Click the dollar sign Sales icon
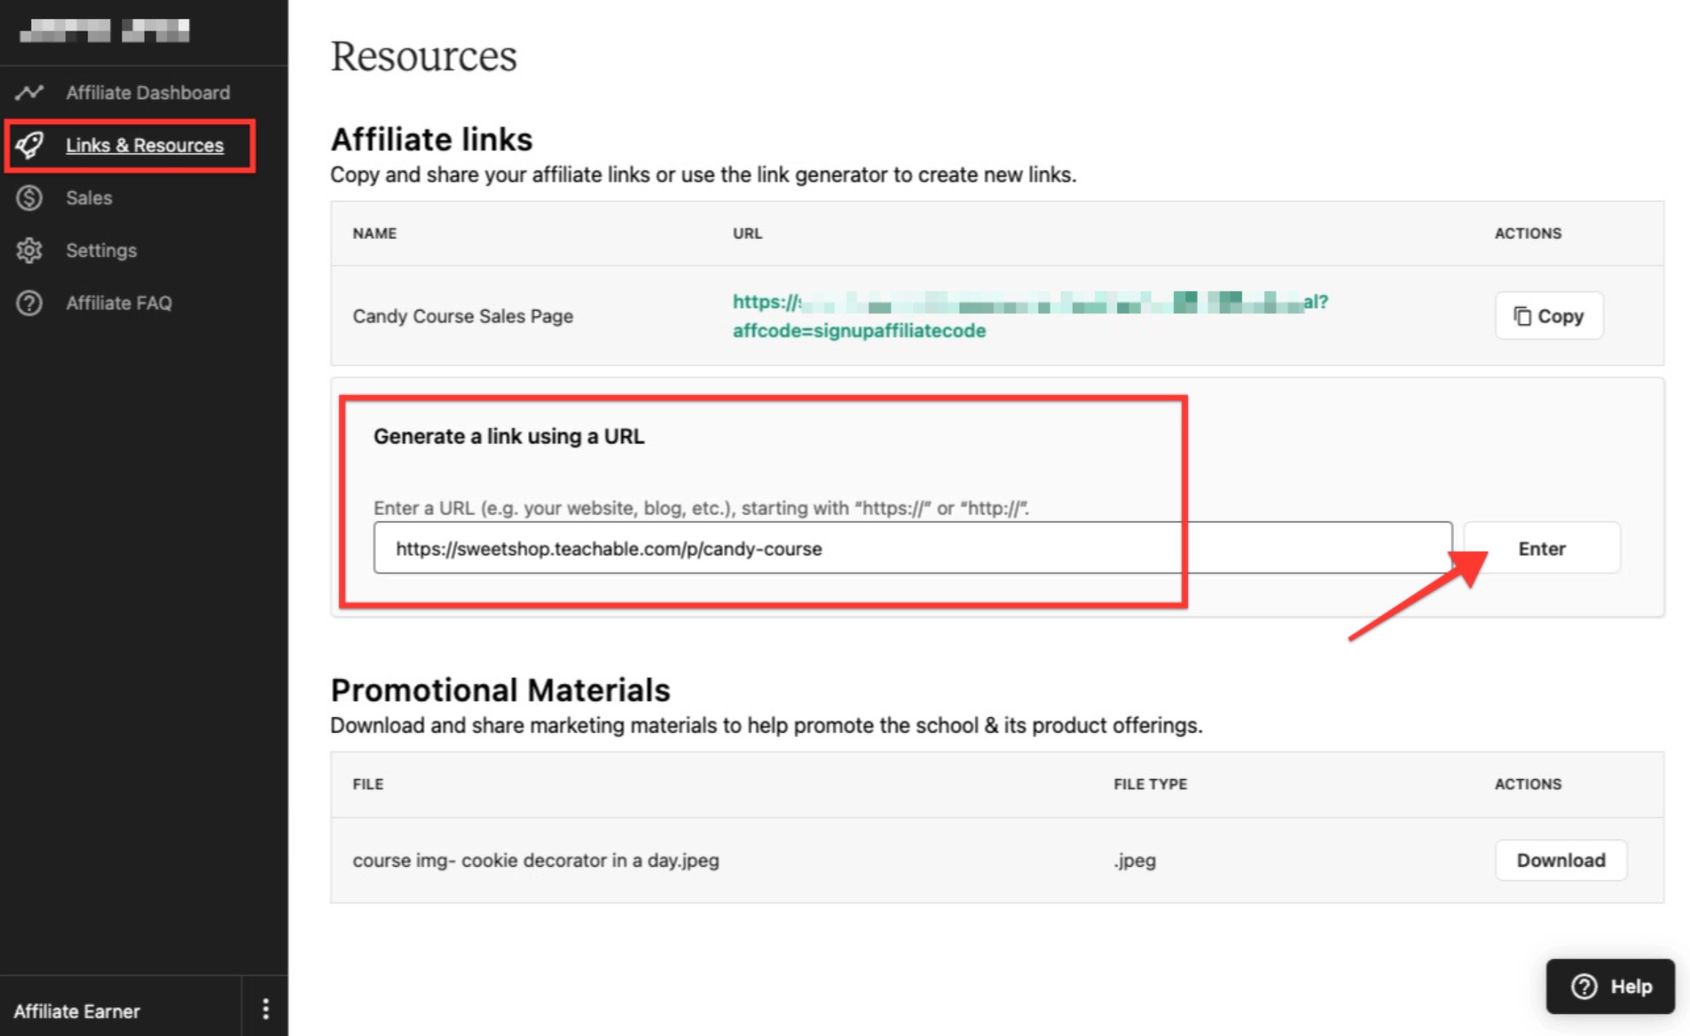 pyautogui.click(x=29, y=198)
